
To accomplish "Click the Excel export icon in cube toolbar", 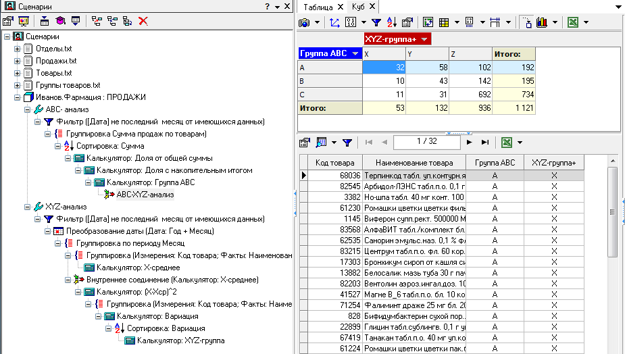I will pyautogui.click(x=573, y=22).
